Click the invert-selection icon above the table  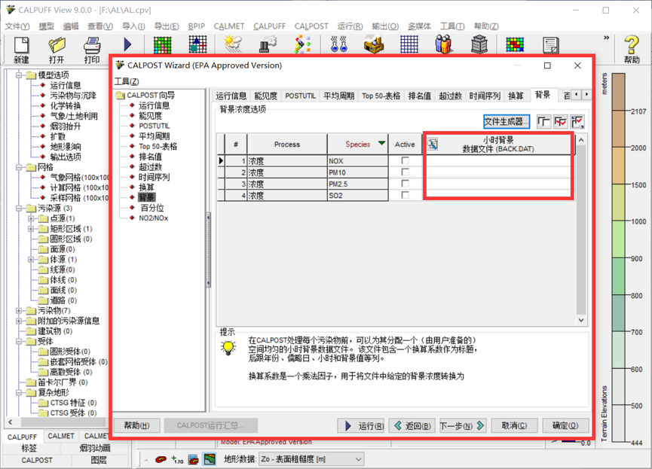pyautogui.click(x=577, y=122)
